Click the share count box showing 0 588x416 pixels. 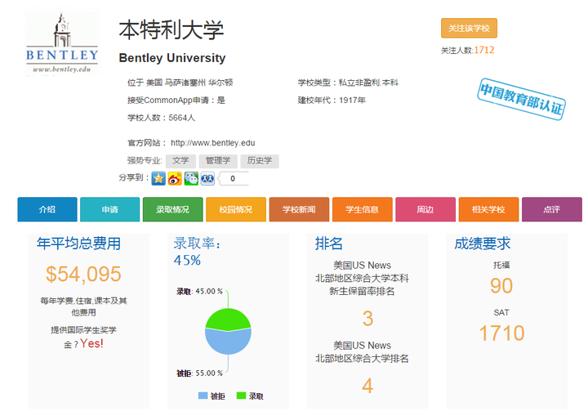234,178
